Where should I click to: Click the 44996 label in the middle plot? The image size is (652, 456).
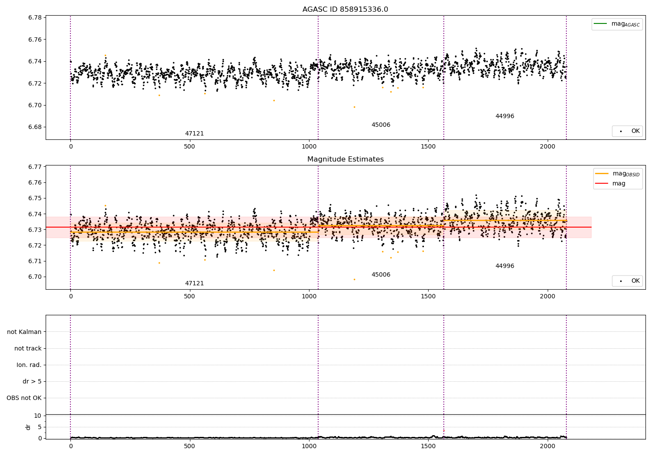click(505, 266)
